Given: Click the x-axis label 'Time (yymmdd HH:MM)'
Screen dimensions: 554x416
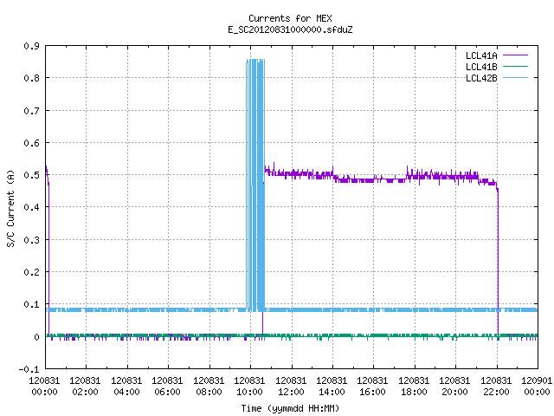Looking at the screenshot, I should (290, 408).
